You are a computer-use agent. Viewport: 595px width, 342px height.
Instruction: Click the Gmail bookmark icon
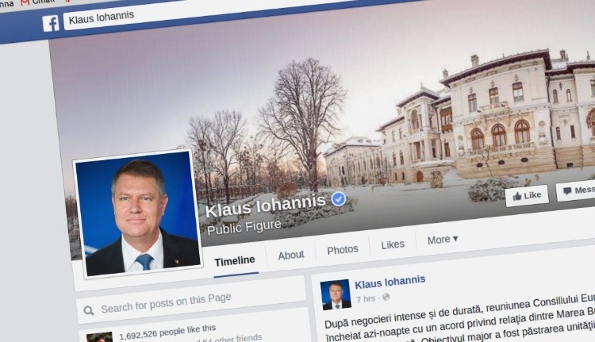tap(25, 2)
